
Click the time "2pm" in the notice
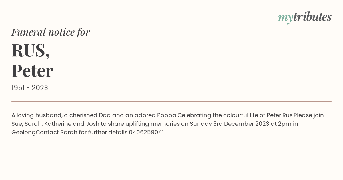284,124
